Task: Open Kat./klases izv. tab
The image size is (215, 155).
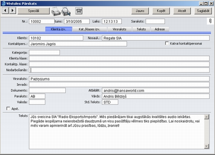Action: click(90, 29)
